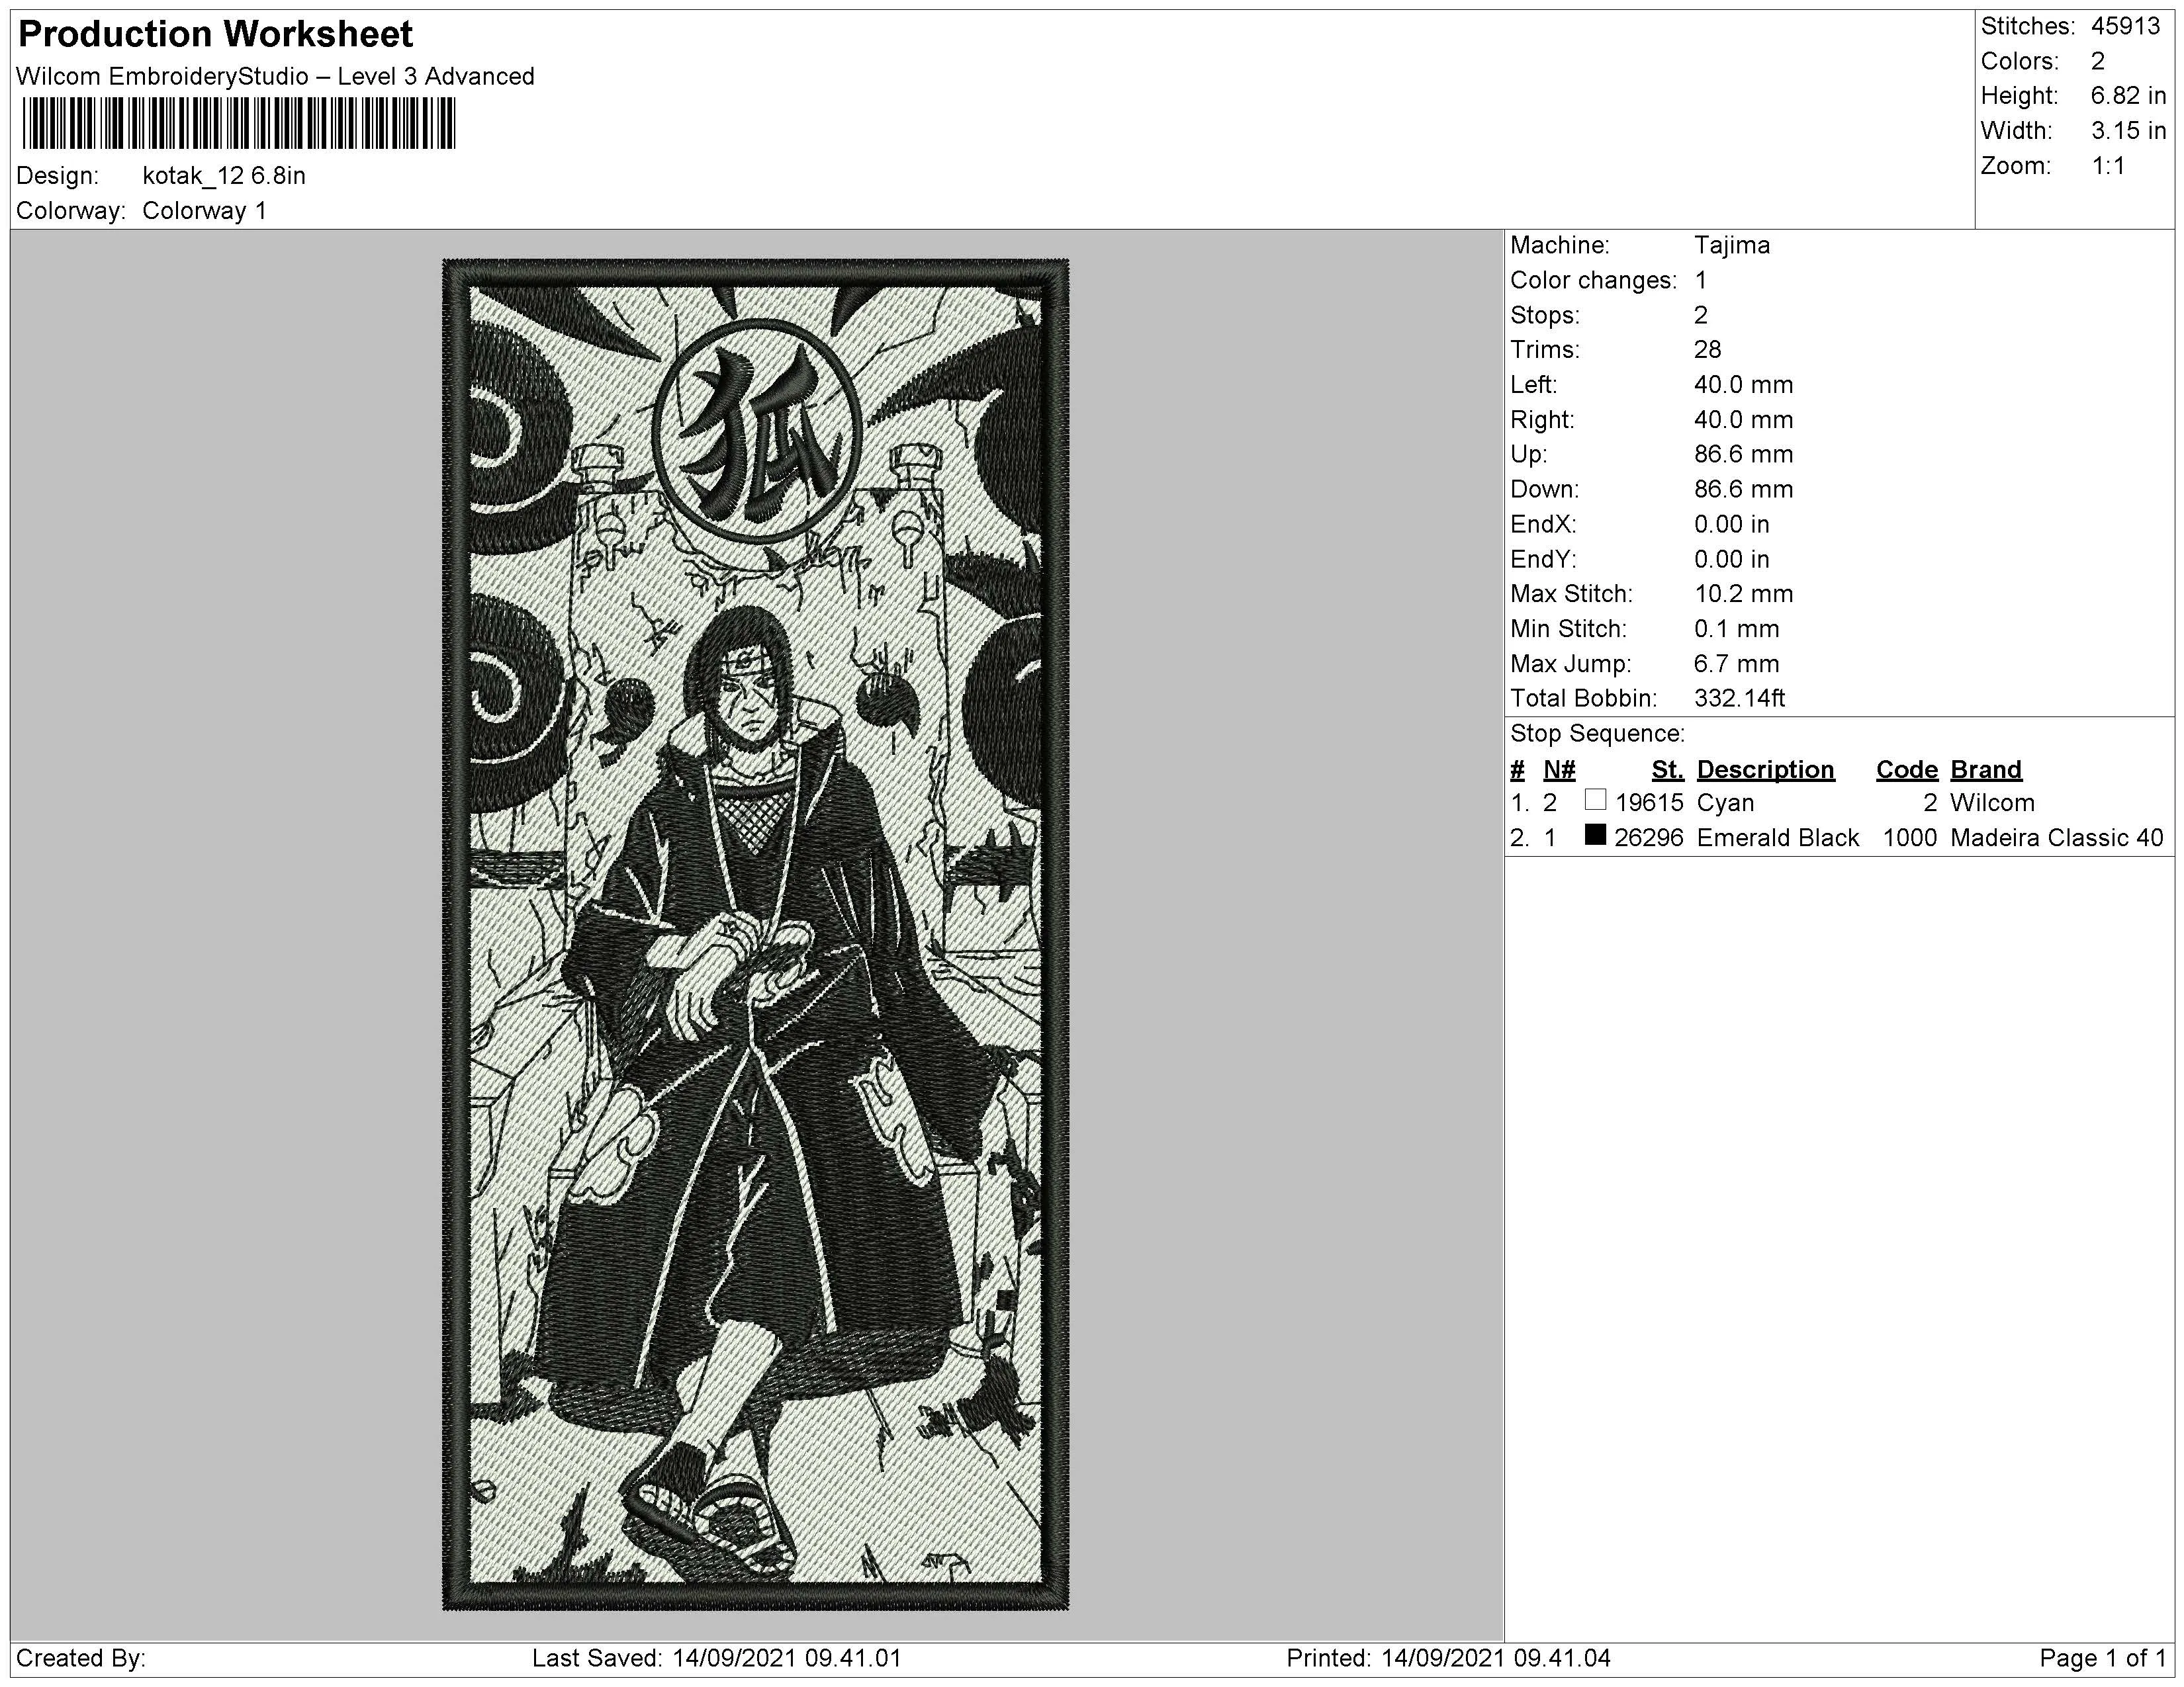Viewport: 2184px width, 1687px height.
Task: Click the Left value 40.0 mm
Action: coord(1744,386)
